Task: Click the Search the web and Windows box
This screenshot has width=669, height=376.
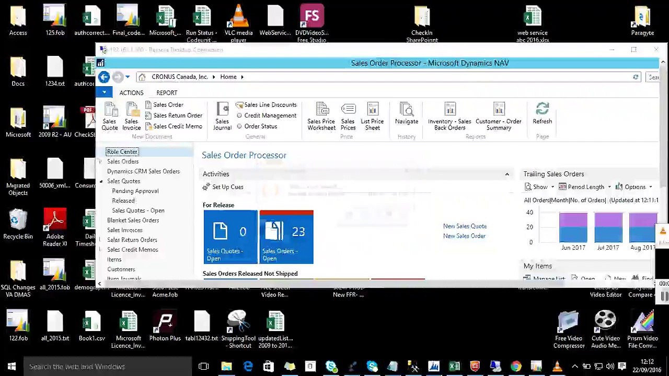Action: (108, 367)
